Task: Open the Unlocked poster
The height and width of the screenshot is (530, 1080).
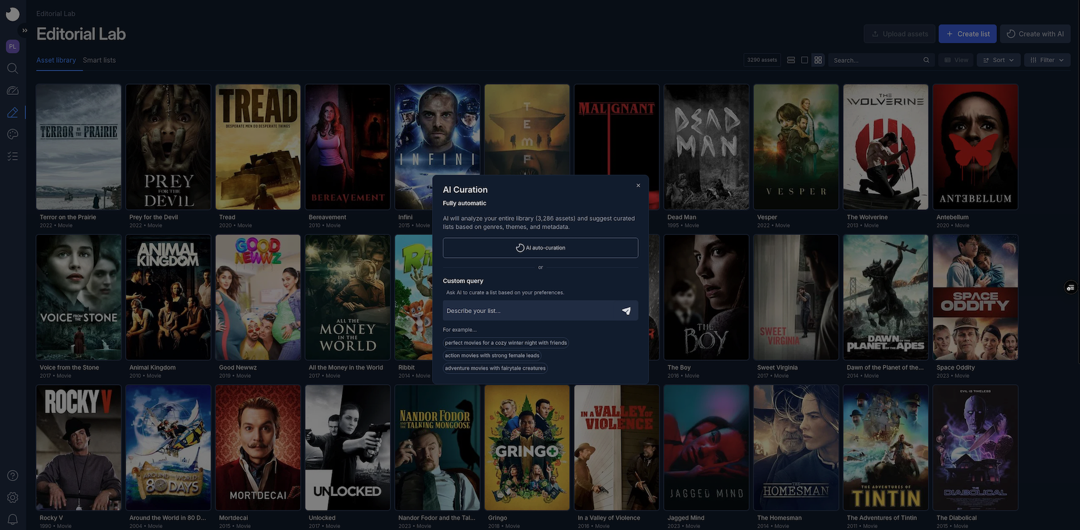Action: 348,448
